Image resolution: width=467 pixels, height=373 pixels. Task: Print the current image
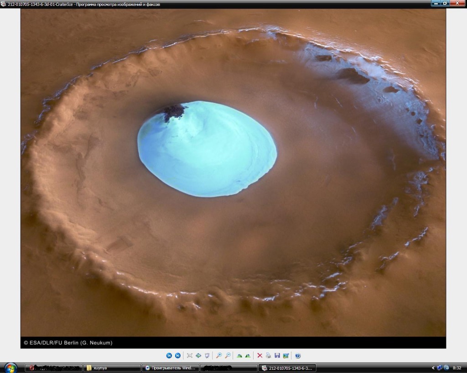coord(268,355)
